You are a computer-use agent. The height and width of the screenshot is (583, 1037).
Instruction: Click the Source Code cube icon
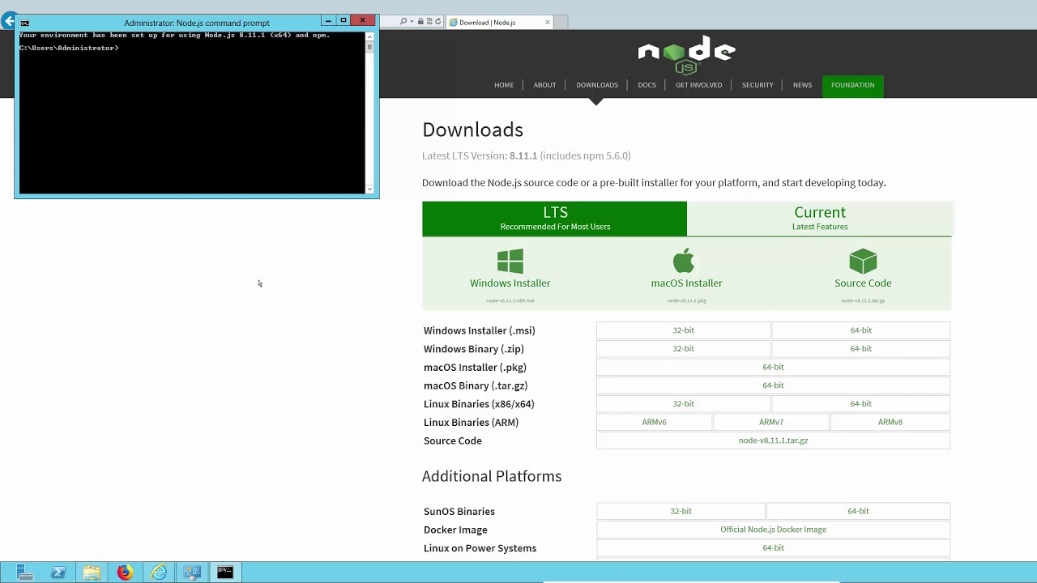pos(863,262)
